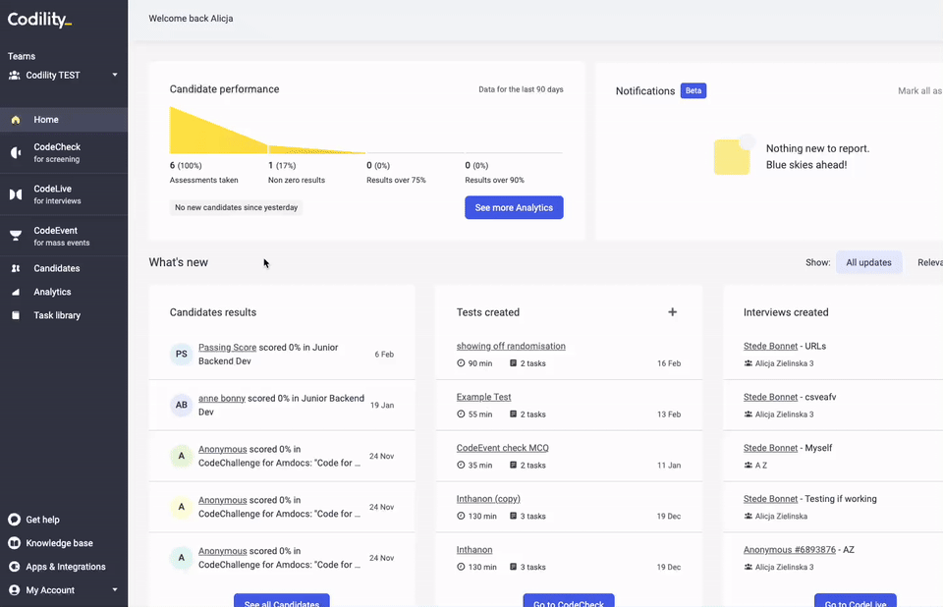Open Stede Bonnet - Testing if working interview
The height and width of the screenshot is (607, 943).
click(x=770, y=499)
